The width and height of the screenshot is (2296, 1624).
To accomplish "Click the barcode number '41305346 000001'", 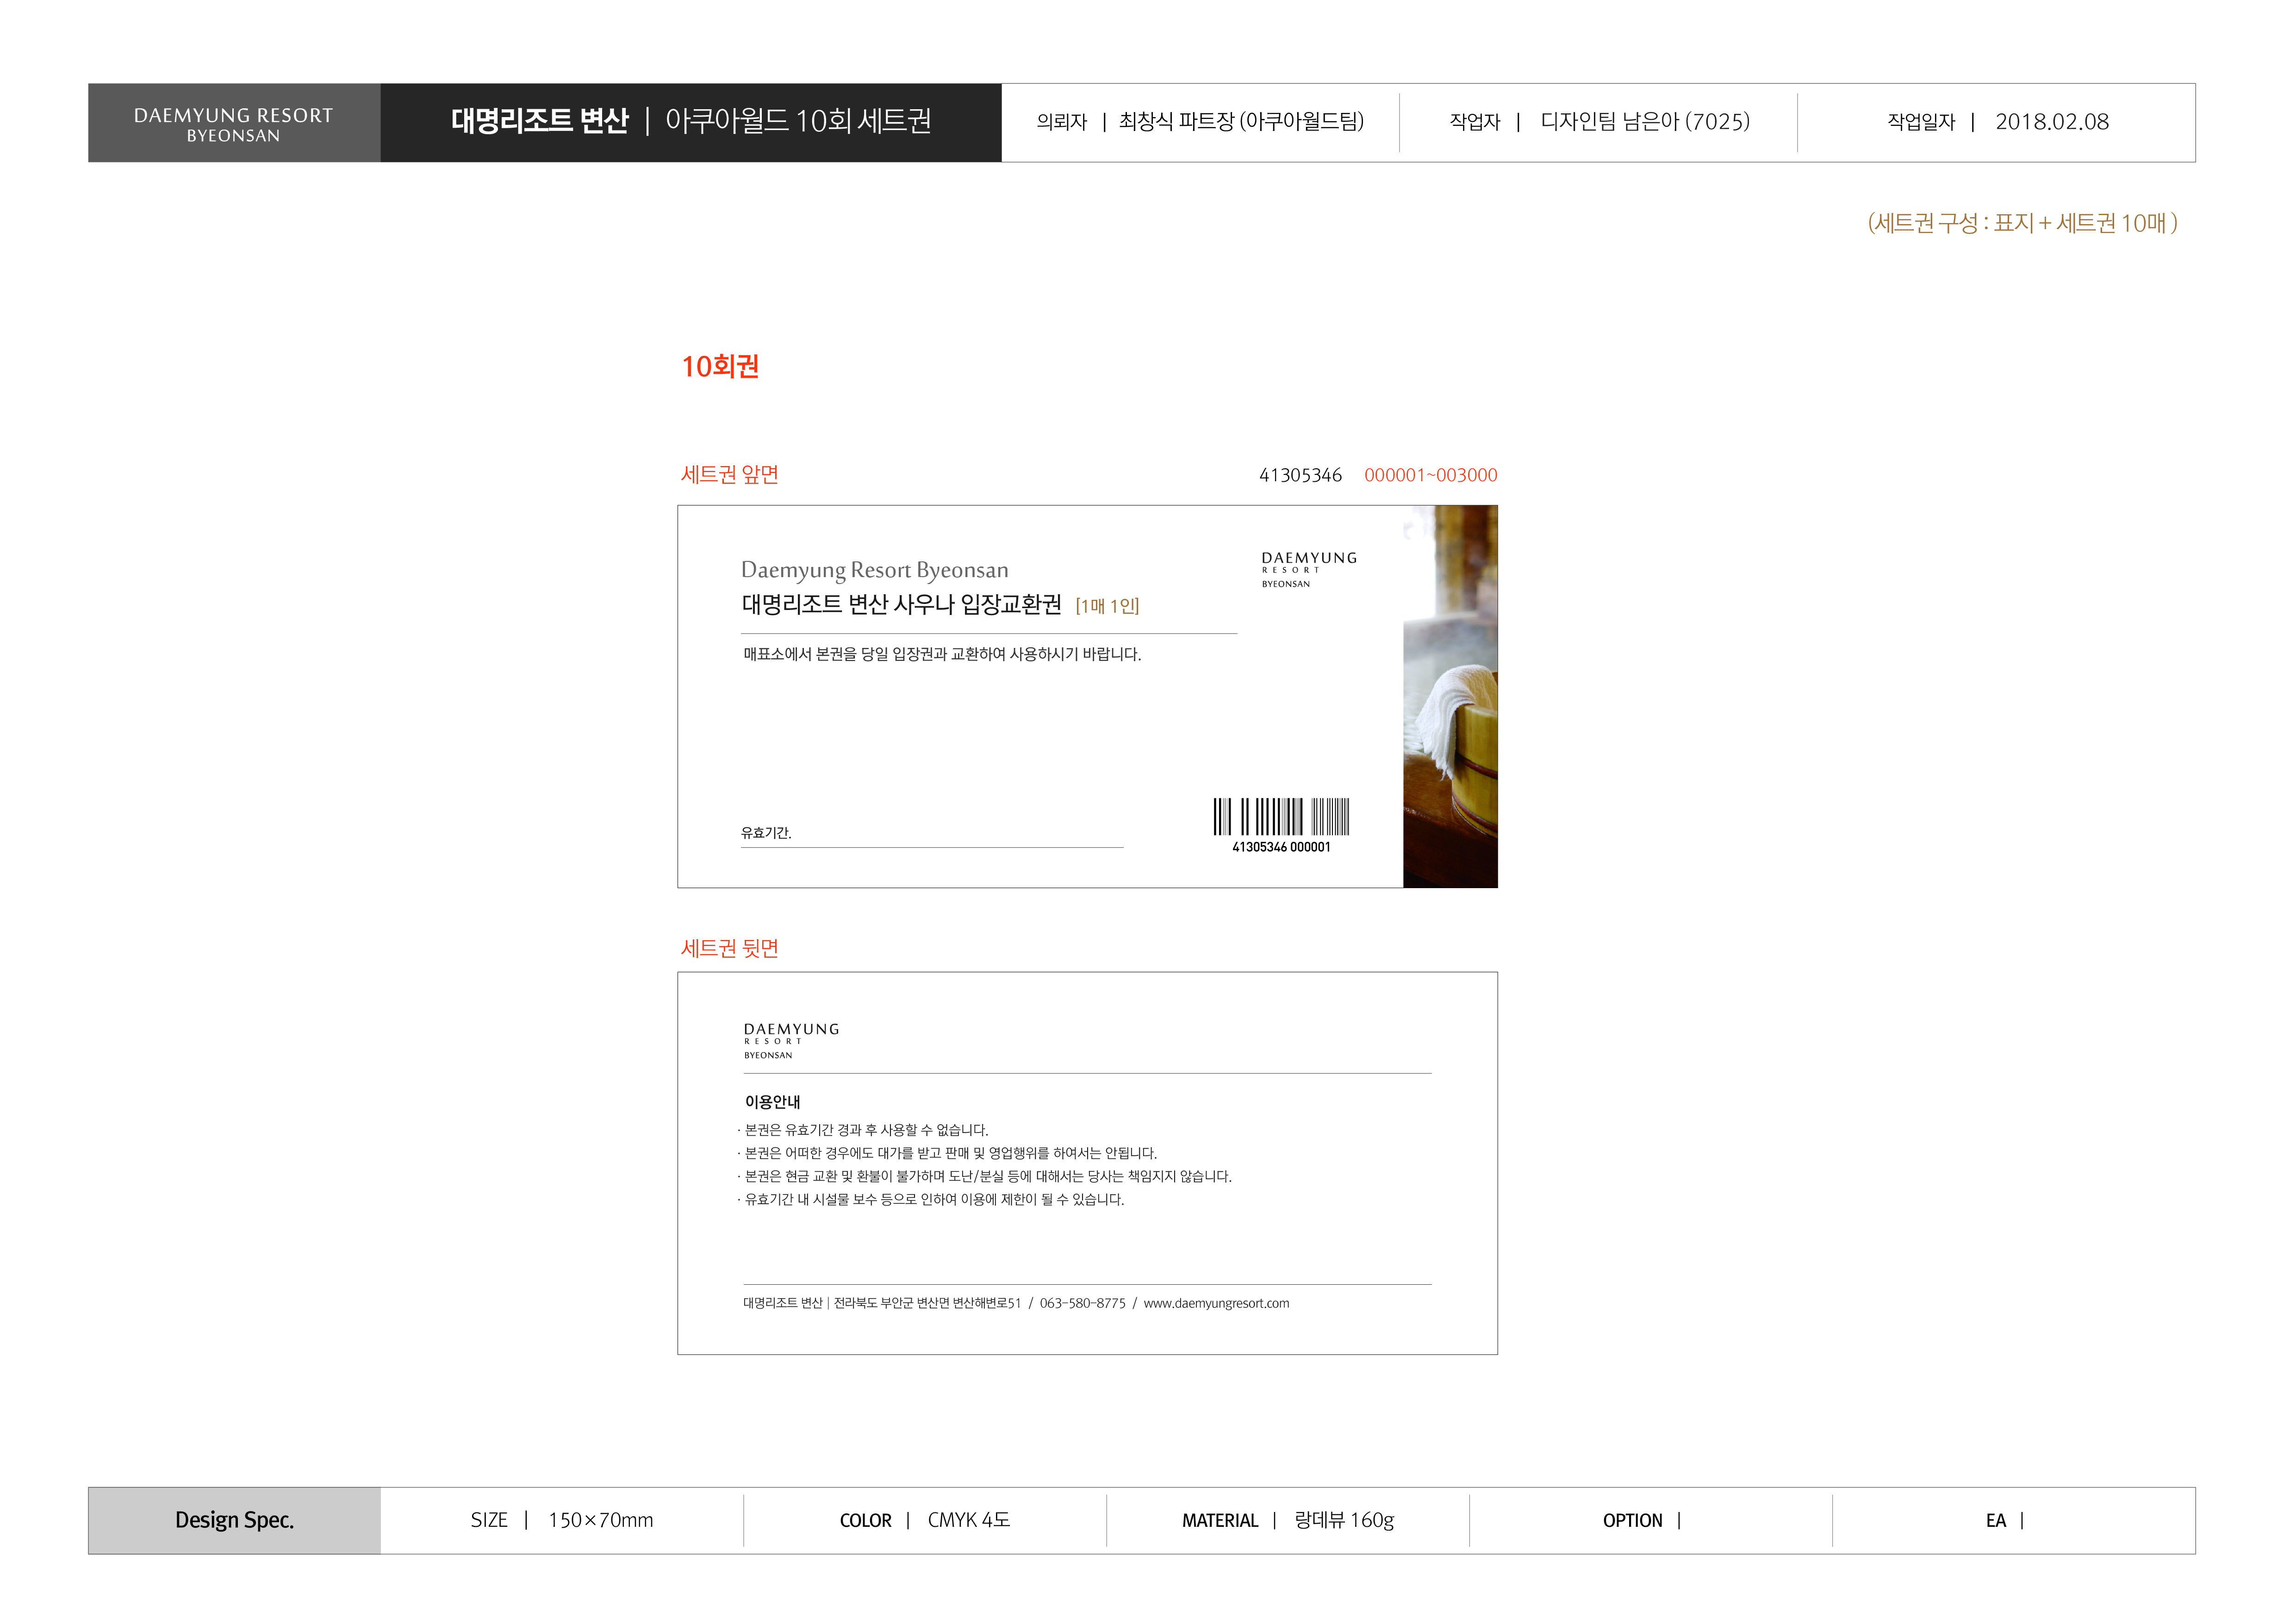I will (x=1281, y=847).
